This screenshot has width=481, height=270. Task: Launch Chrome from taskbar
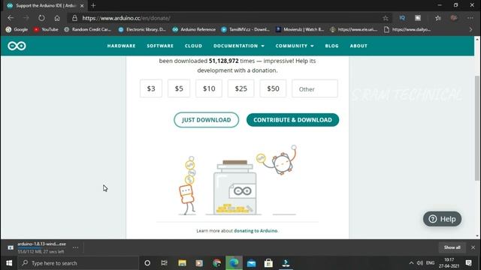pyautogui.click(x=217, y=263)
